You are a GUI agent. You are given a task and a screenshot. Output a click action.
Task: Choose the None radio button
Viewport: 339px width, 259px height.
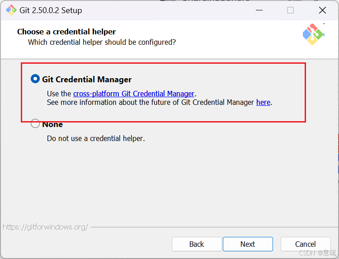[35, 124]
